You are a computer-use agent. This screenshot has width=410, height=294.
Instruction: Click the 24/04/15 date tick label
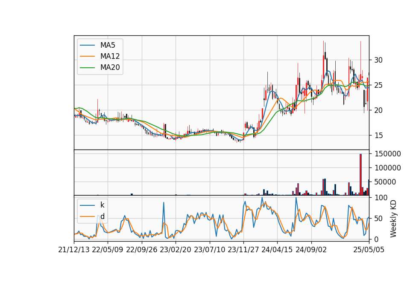[x=277, y=250]
